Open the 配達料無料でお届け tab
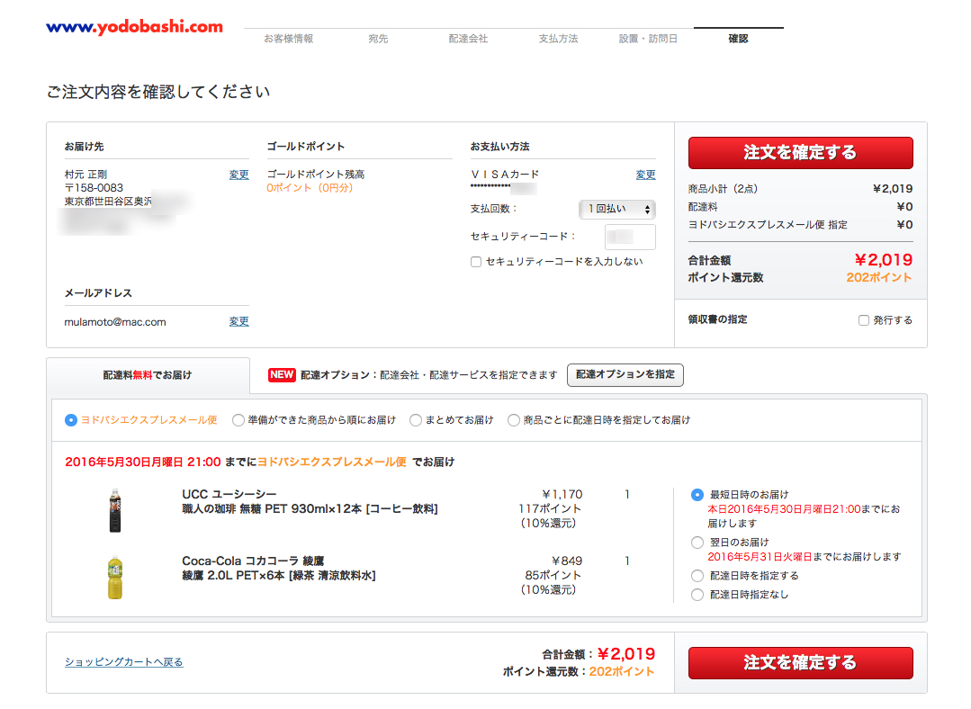This screenshot has height=709, width=971. [148, 375]
